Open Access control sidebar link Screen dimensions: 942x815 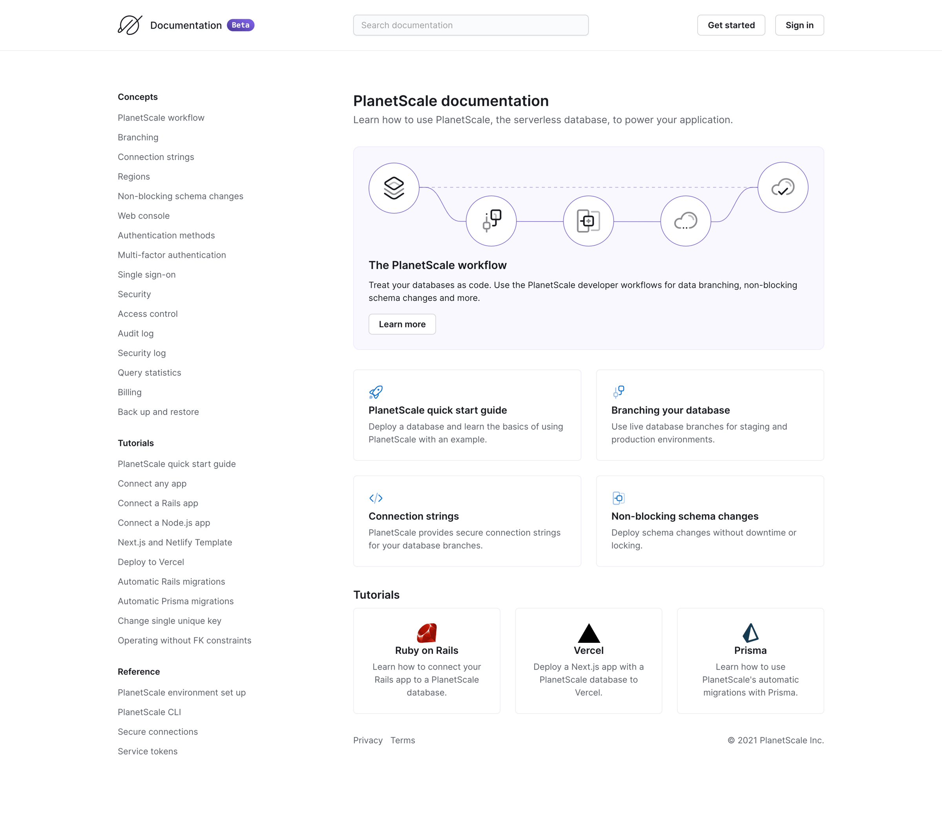148,314
